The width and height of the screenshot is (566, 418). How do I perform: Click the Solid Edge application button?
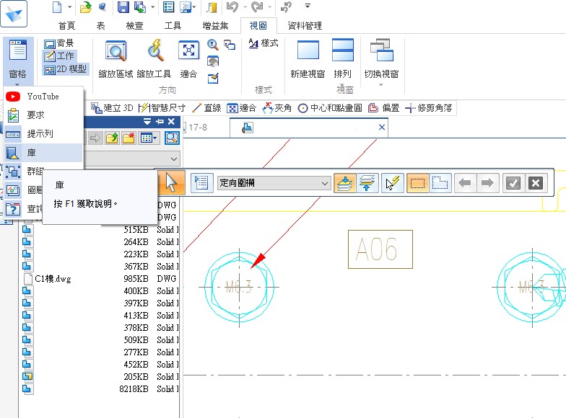tap(14, 14)
